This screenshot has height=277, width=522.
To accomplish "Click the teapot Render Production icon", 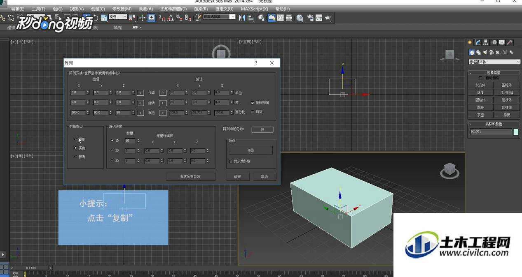I will (328, 18).
